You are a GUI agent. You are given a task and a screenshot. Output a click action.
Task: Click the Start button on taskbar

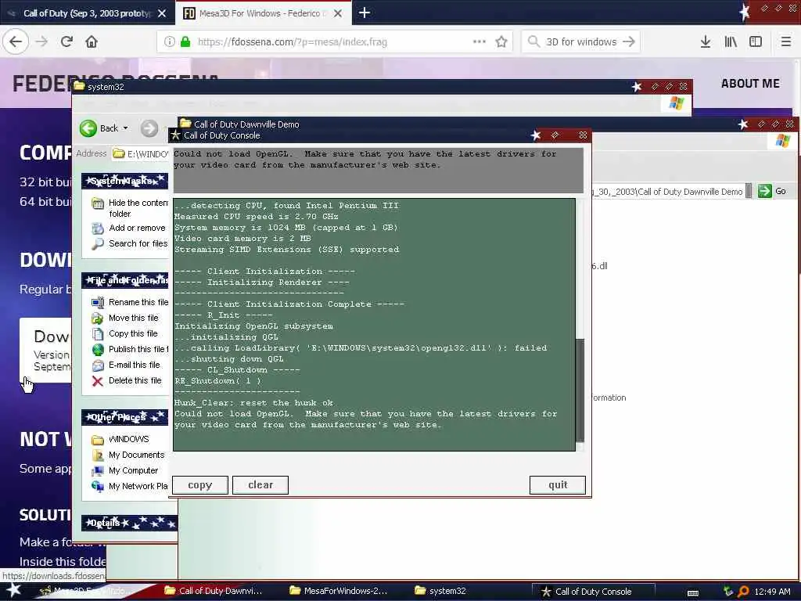tap(14, 591)
